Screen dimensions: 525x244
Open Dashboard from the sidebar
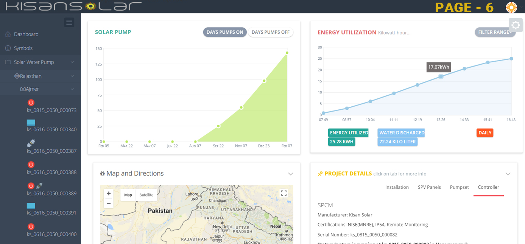tap(26, 34)
